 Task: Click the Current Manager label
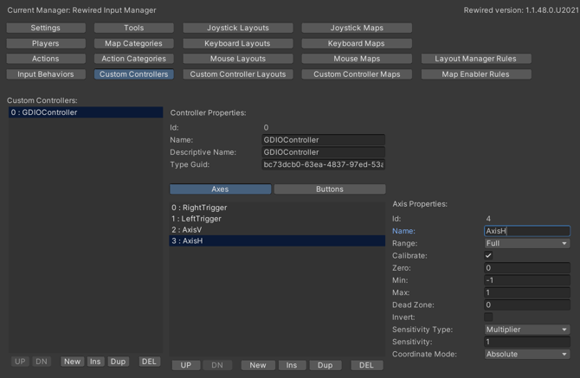coord(81,10)
